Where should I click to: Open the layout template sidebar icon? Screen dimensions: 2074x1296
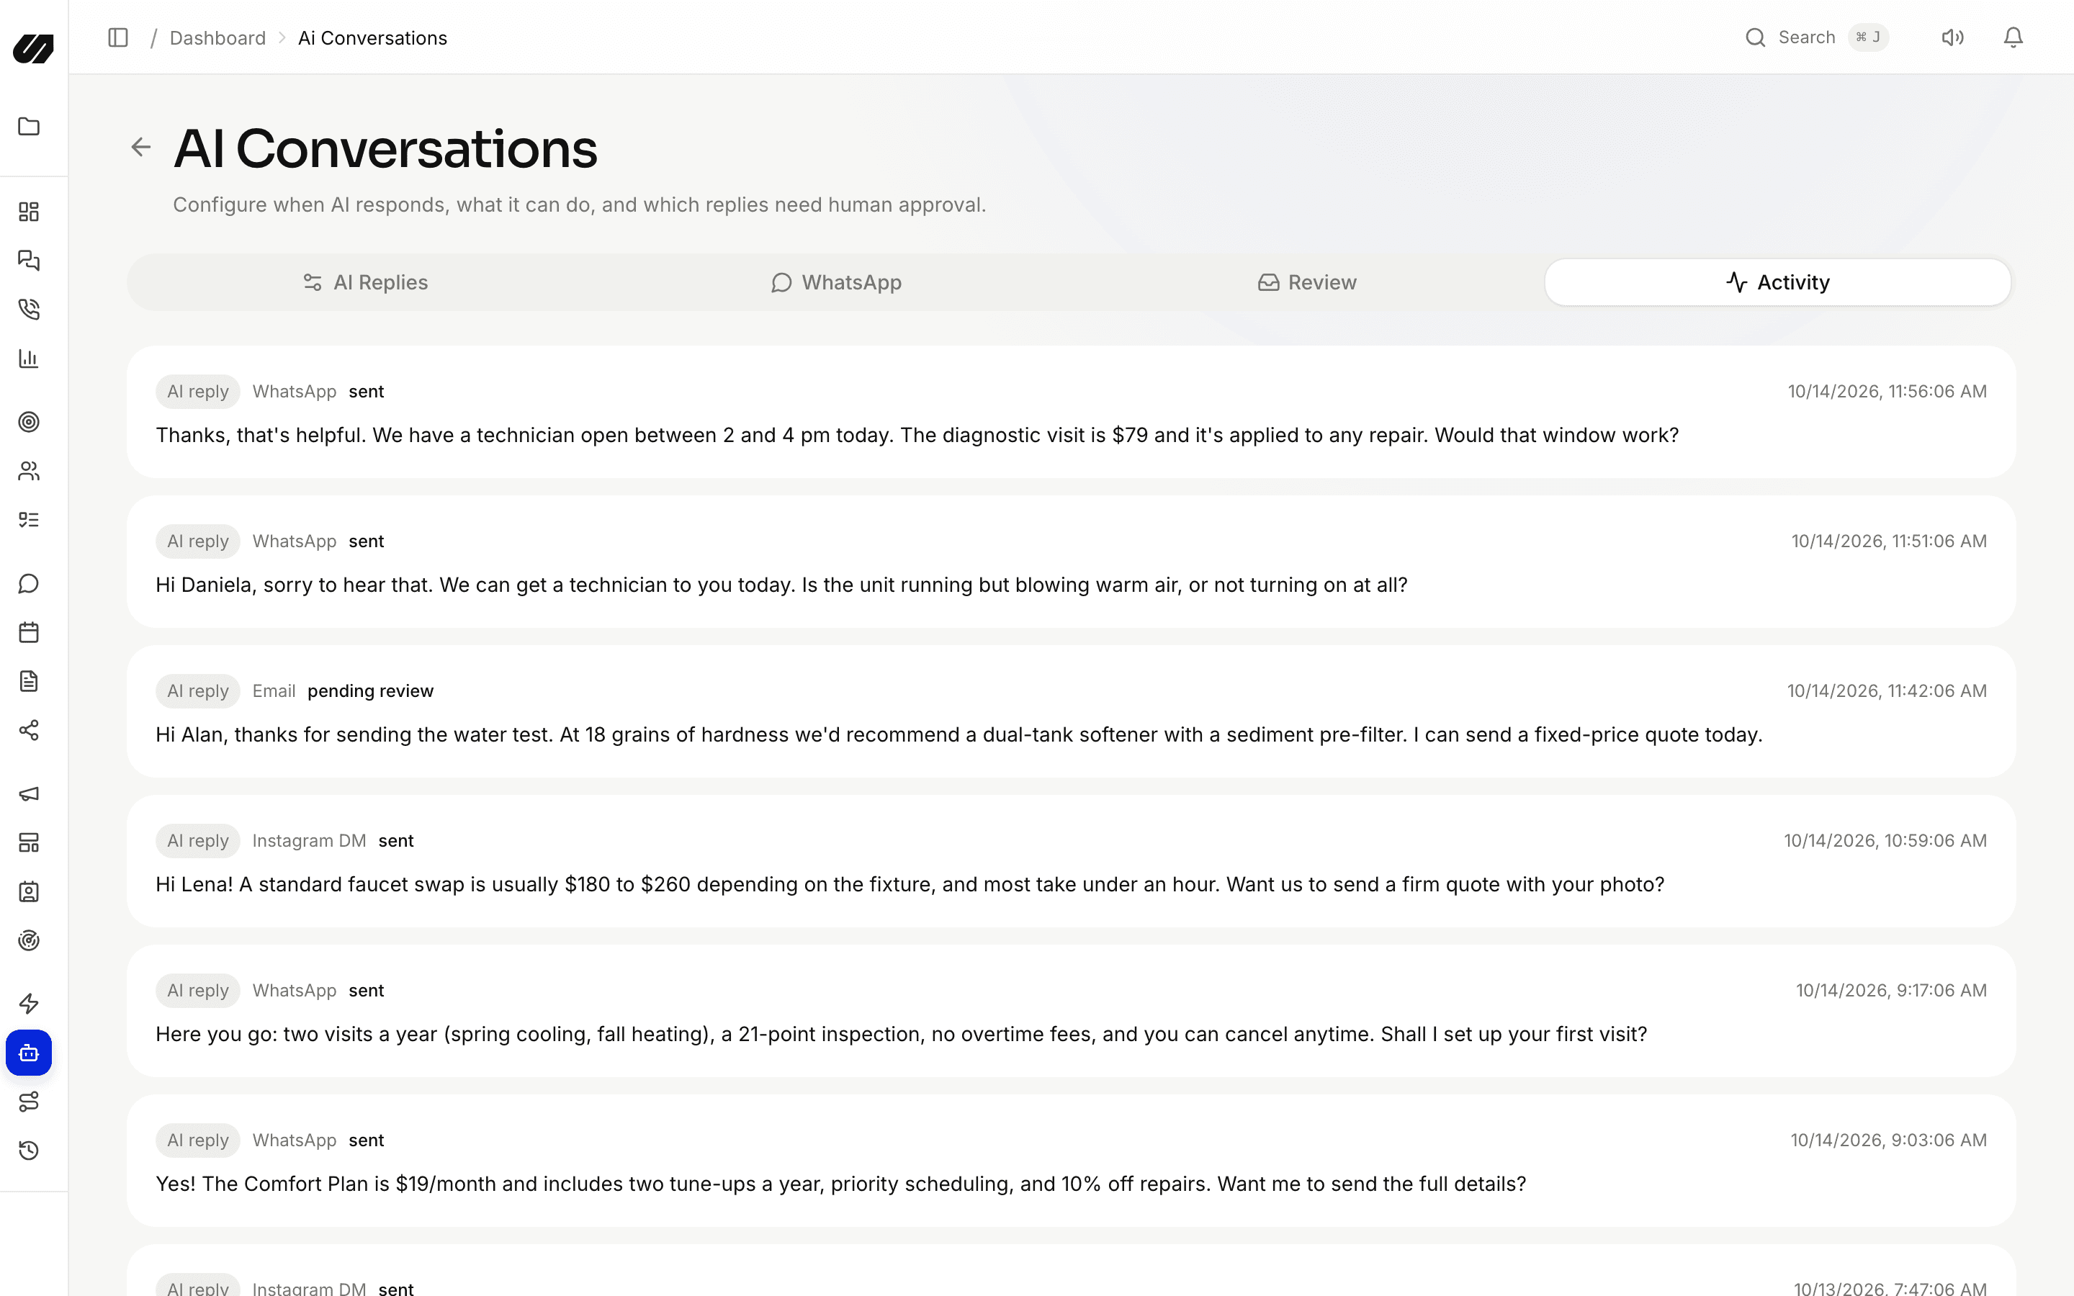[29, 842]
